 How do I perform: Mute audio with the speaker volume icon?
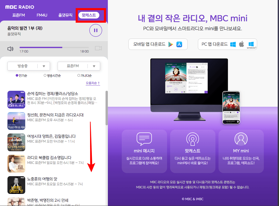pos(11,49)
